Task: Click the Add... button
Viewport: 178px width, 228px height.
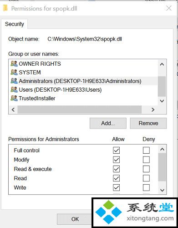Action: click(x=108, y=123)
